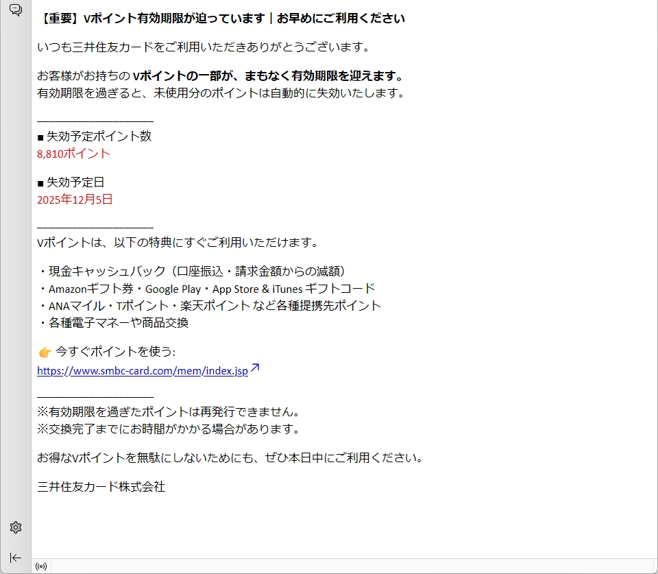Click the 各種電子マネーや商品交換 bullet line
Image resolution: width=658 pixels, height=574 pixels.
[113, 322]
